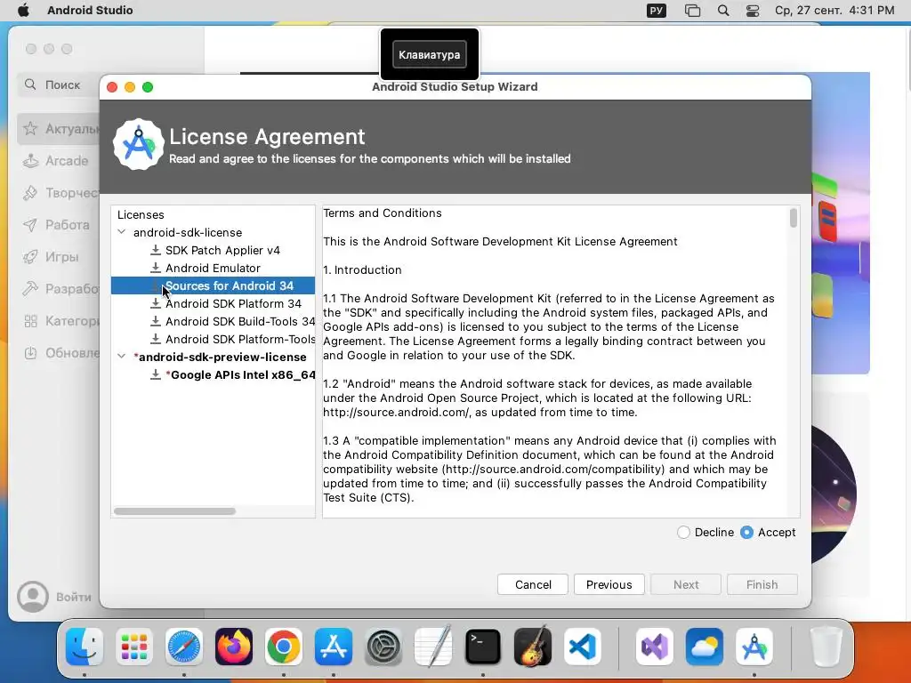Viewport: 911px width, 683px height.
Task: Open TextEdit from the Dock
Action: [433, 647]
